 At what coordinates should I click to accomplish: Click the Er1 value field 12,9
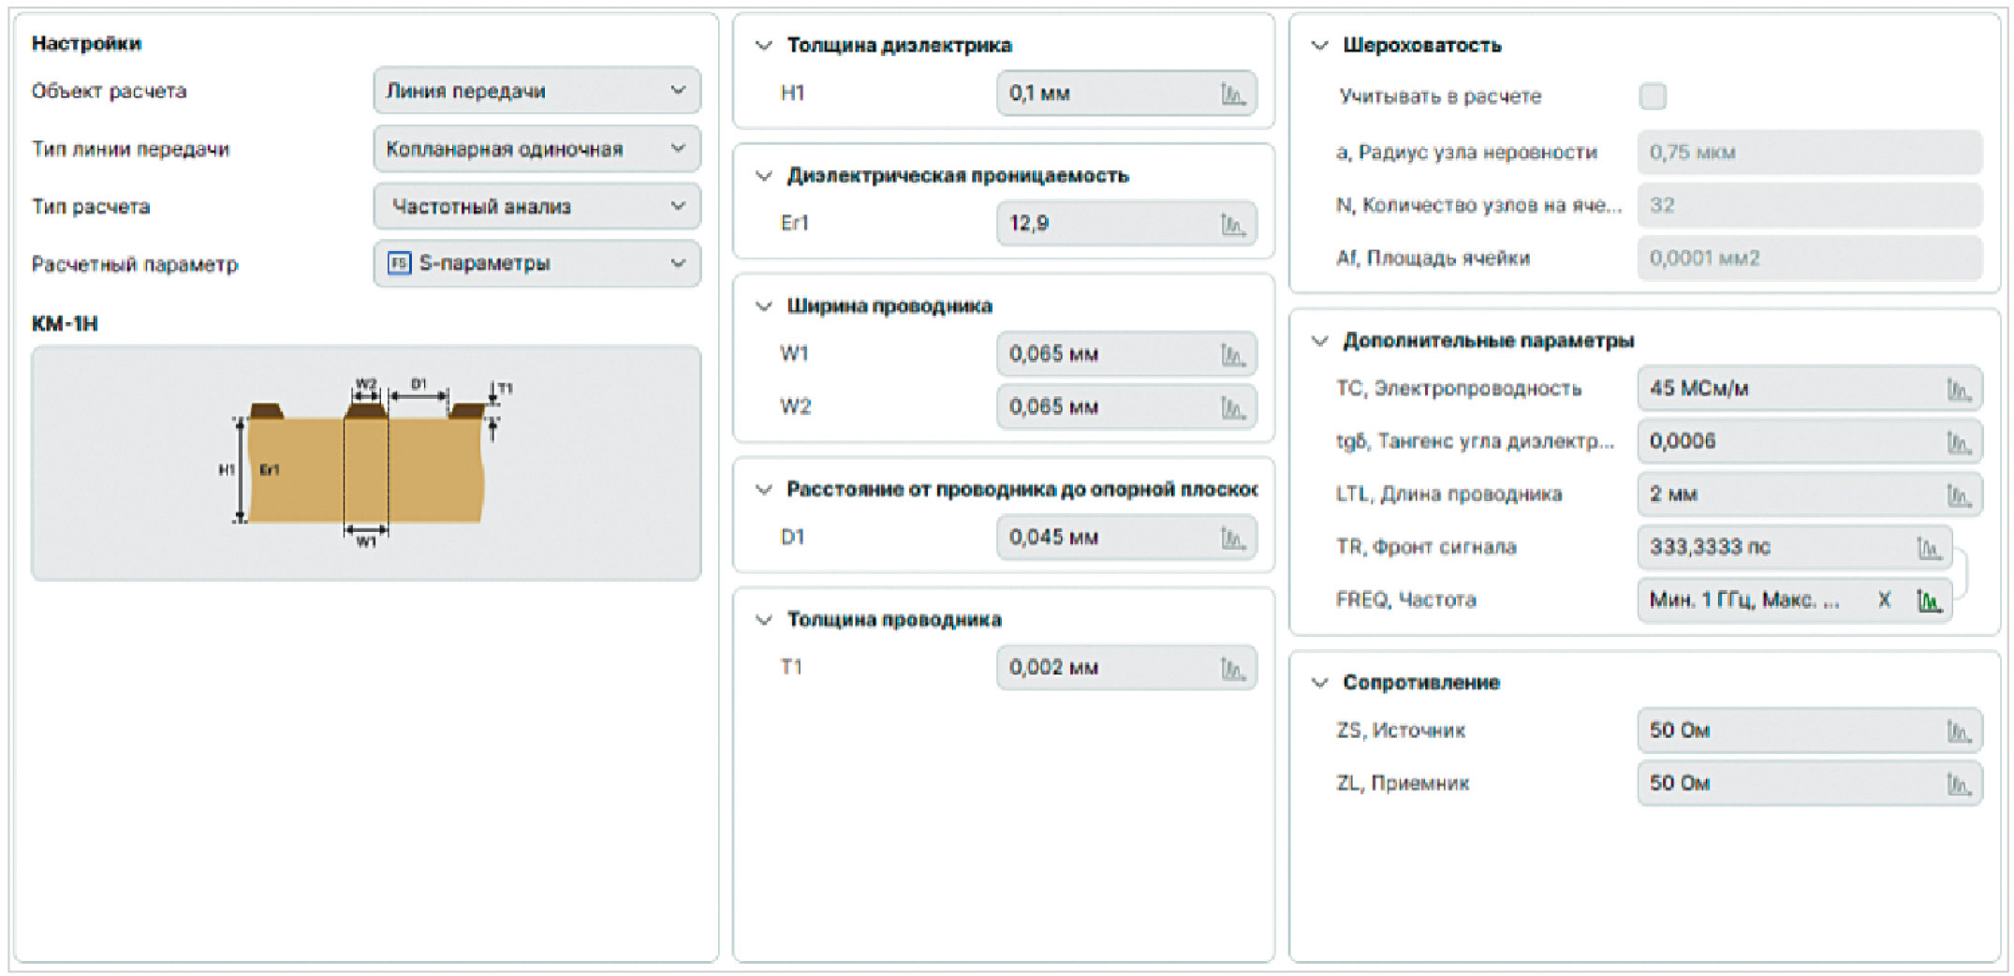[1126, 224]
